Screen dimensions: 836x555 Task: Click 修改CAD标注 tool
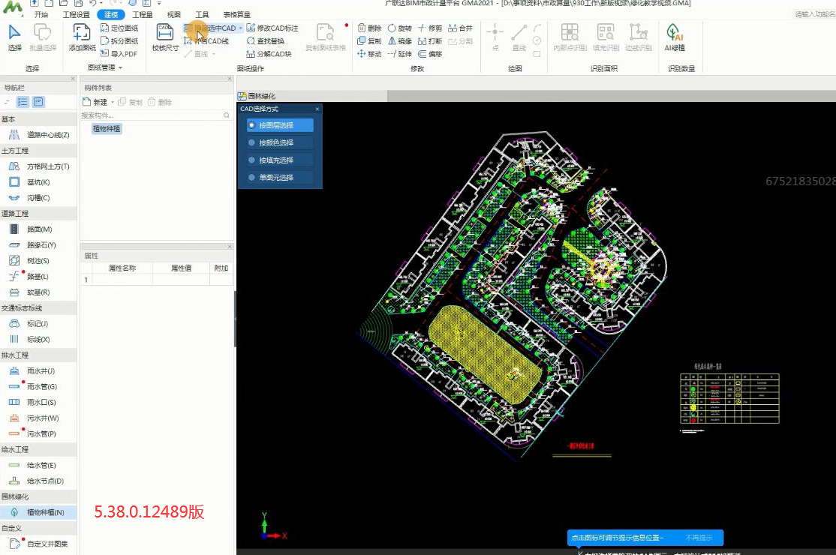272,28
